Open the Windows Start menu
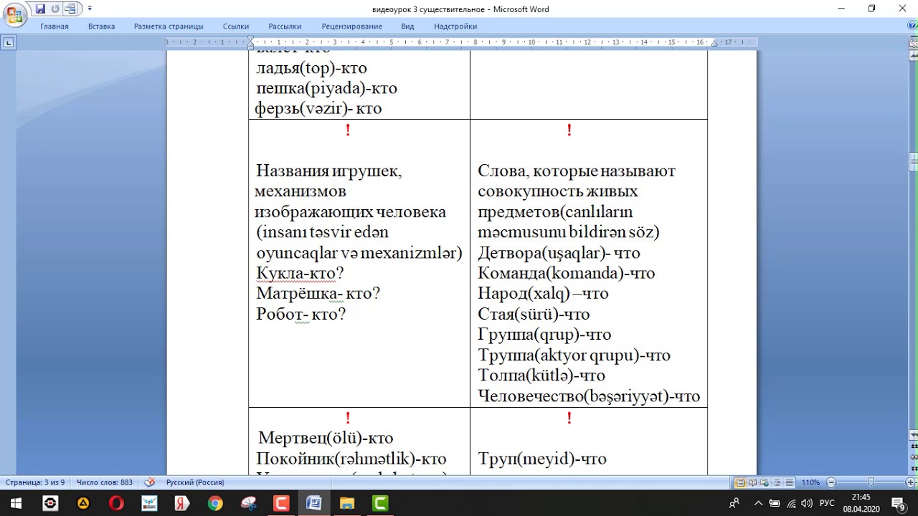918x516 pixels. 16,502
